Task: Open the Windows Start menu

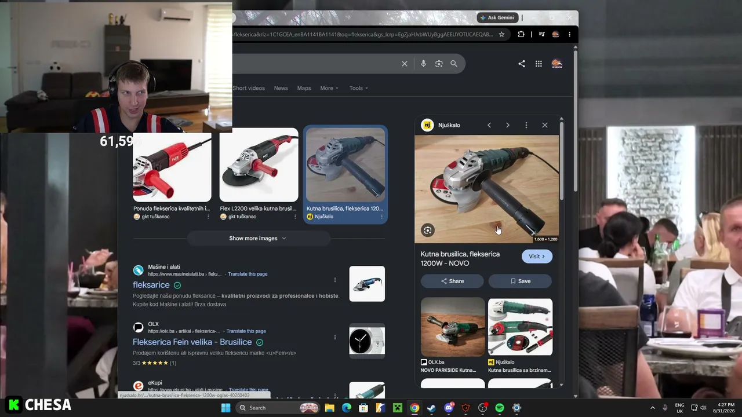Action: (226, 408)
